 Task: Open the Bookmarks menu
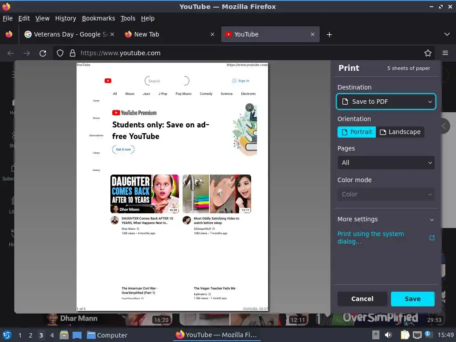coord(98,18)
